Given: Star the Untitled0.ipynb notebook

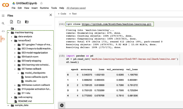Looking at the screenshot, I should (x=41, y=3).
